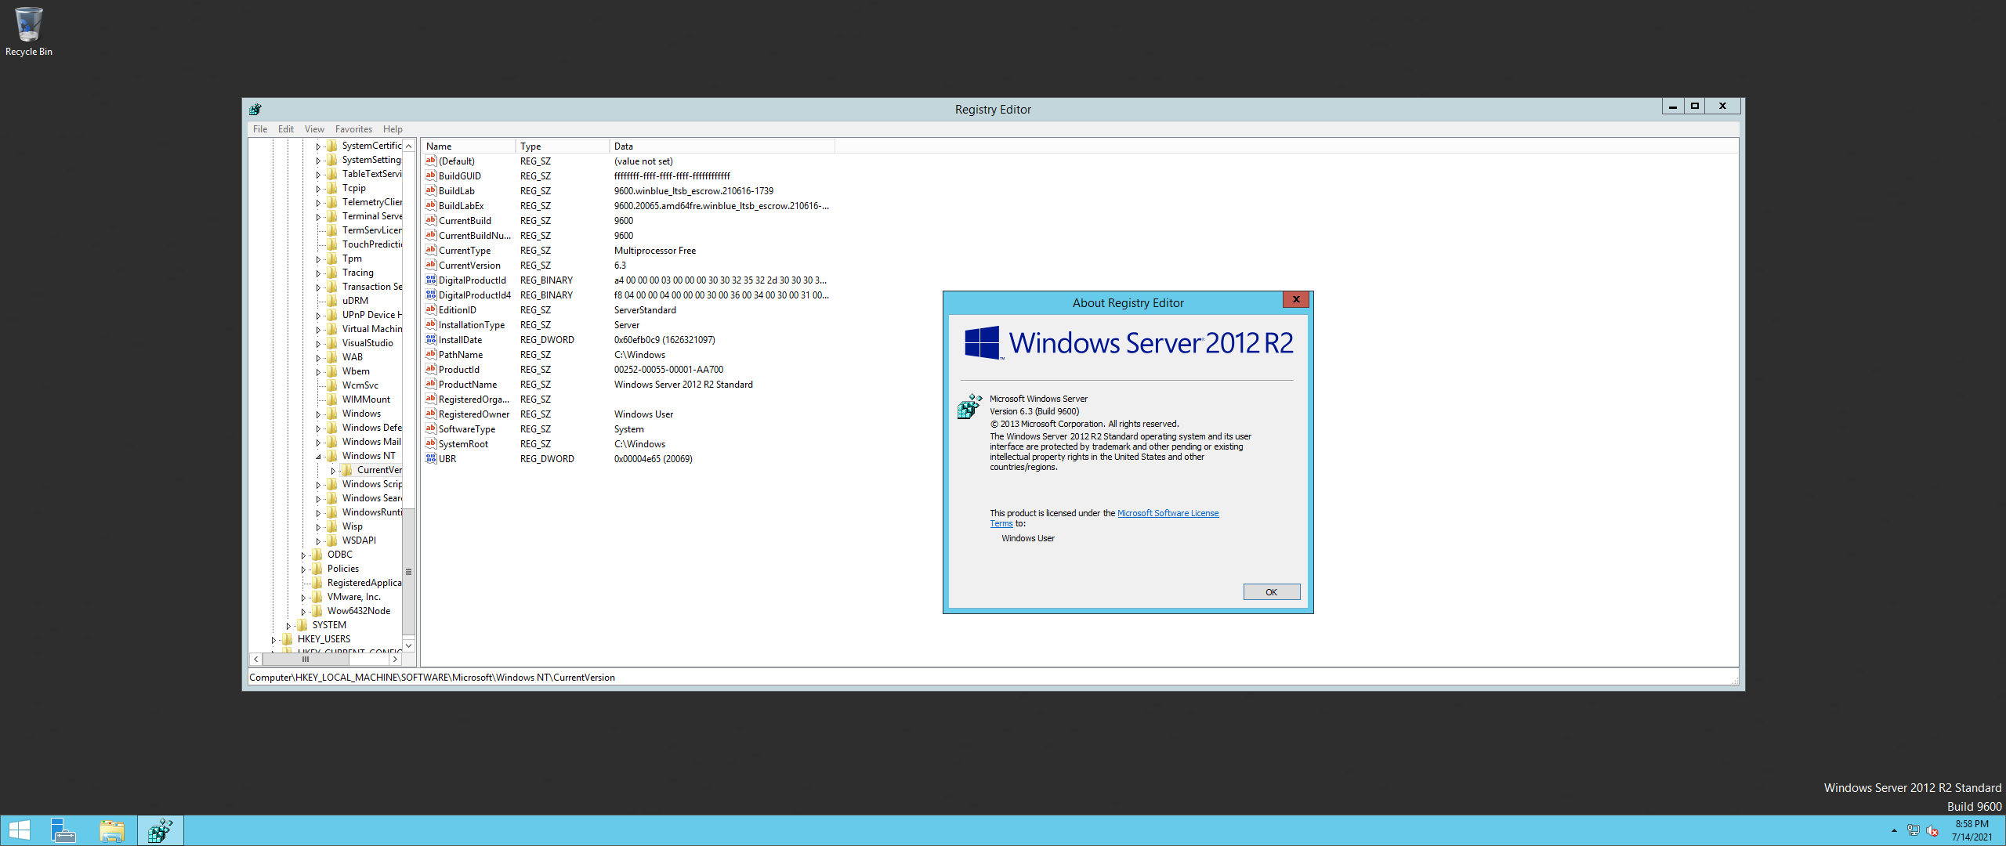
Task: Open the Favorites menu
Action: (353, 129)
